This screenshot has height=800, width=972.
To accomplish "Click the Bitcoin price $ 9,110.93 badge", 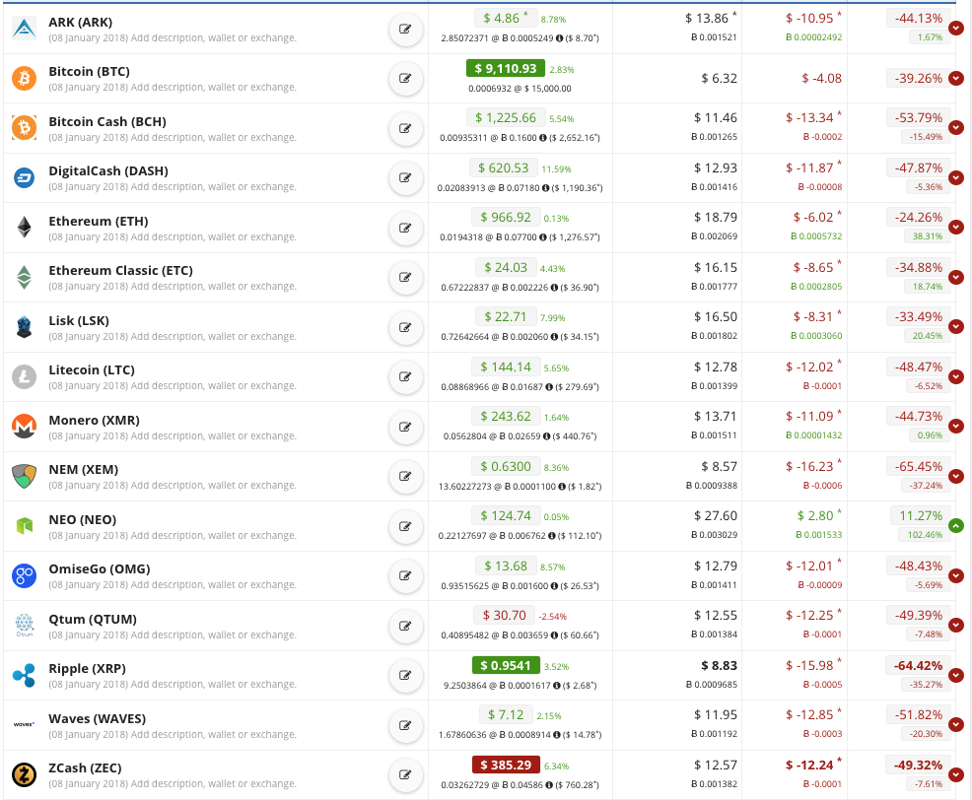I will [x=505, y=68].
